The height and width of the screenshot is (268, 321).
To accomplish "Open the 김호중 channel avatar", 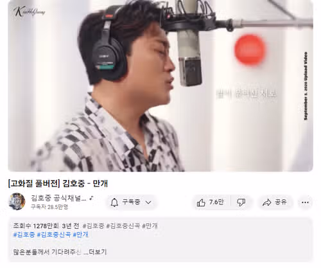I will pyautogui.click(x=17, y=201).
